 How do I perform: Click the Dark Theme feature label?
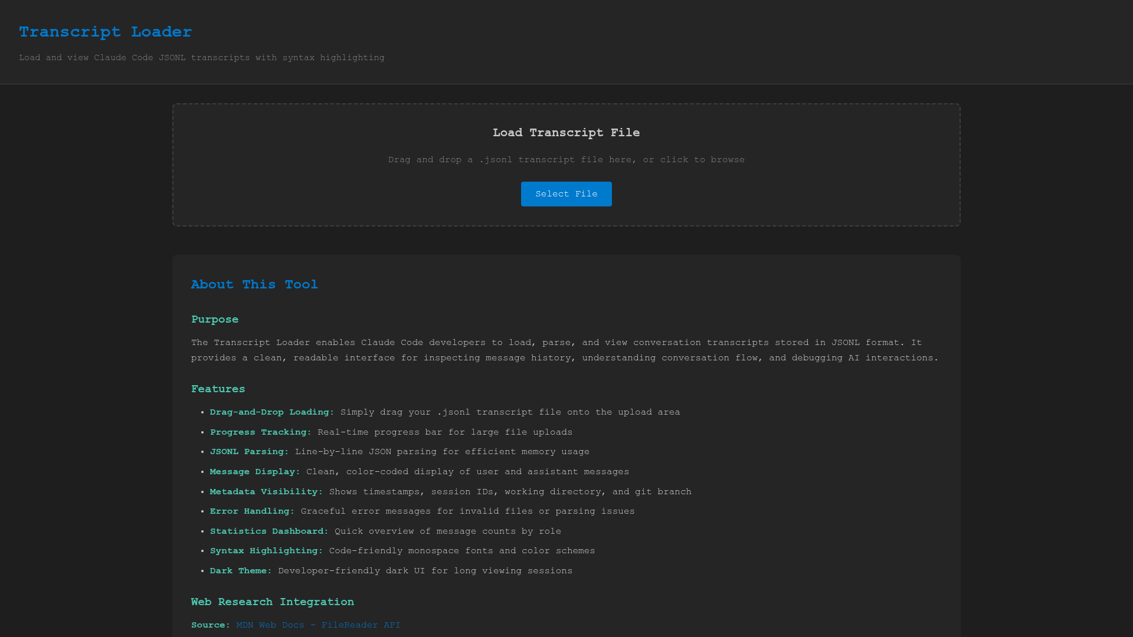pyautogui.click(x=240, y=571)
